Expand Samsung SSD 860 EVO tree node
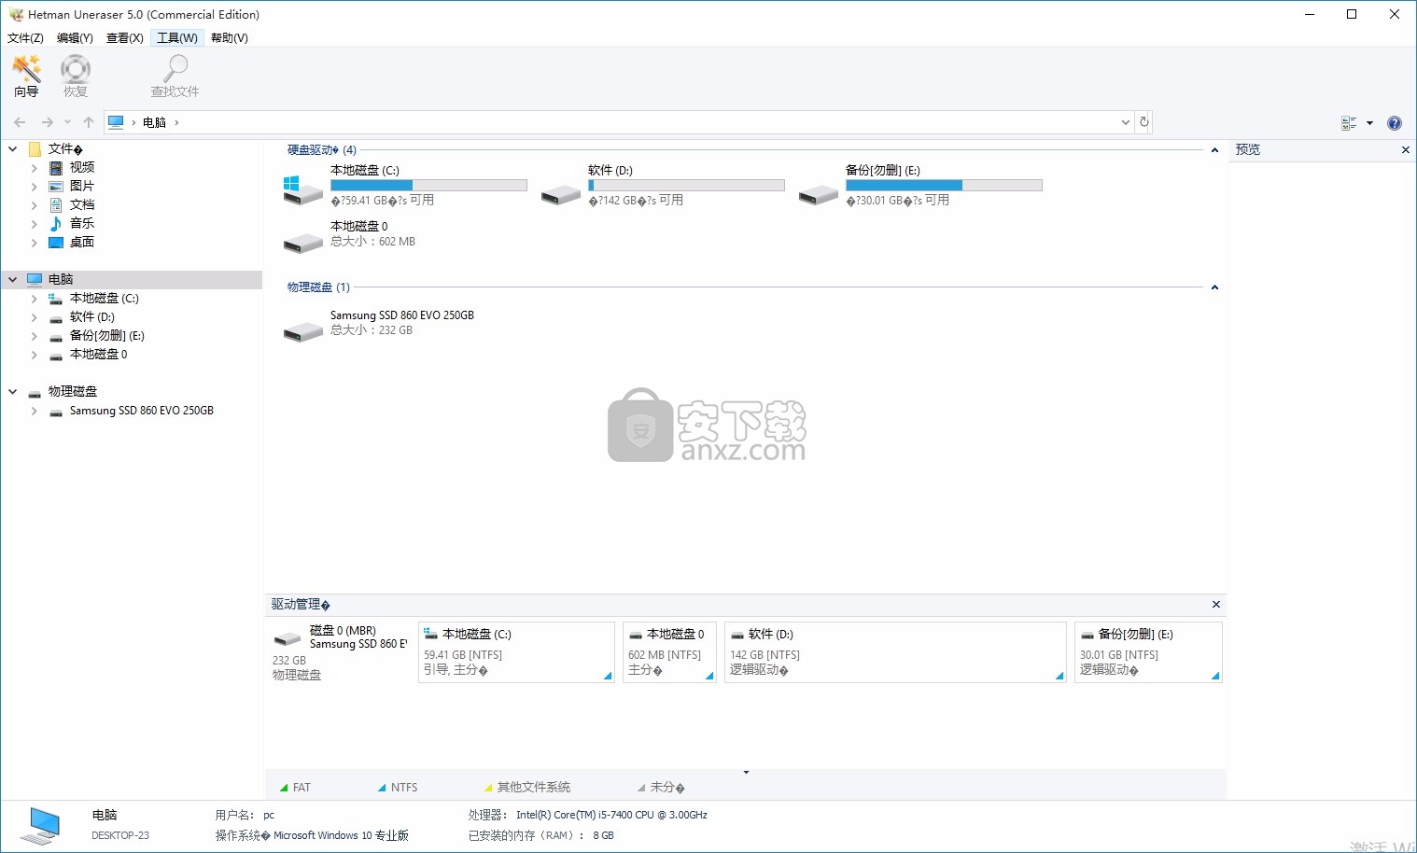 (x=35, y=411)
